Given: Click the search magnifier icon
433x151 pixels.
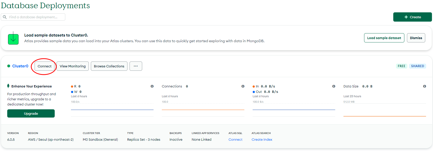Looking at the screenshot, I should 5,17.
